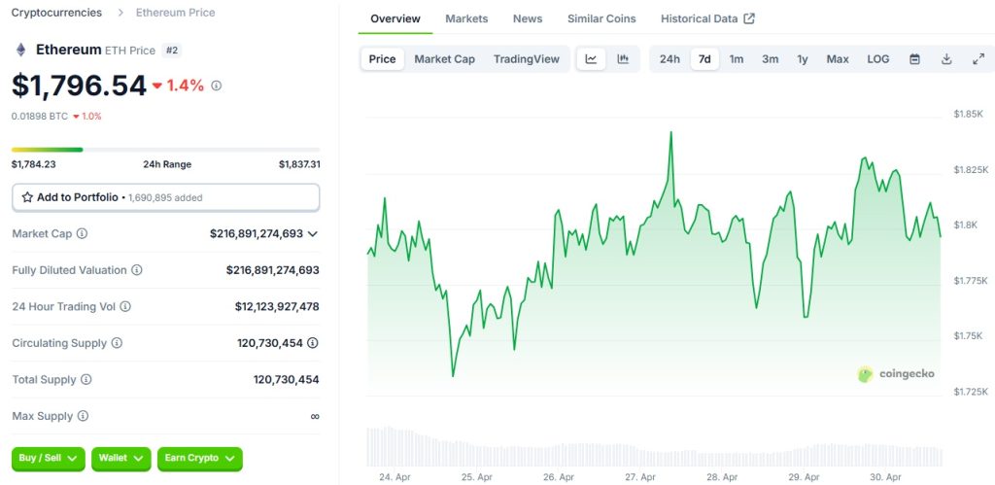The height and width of the screenshot is (485, 995).
Task: Switch to candlestick chart view icon
Action: 623,59
